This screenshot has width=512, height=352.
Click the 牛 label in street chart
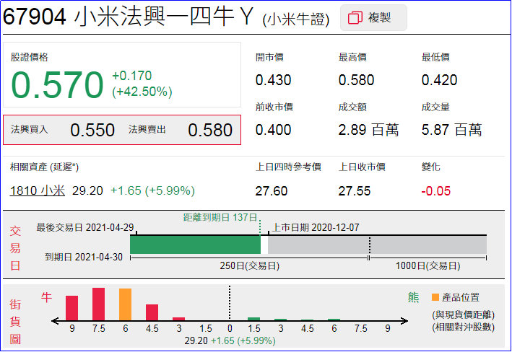[x=46, y=297]
